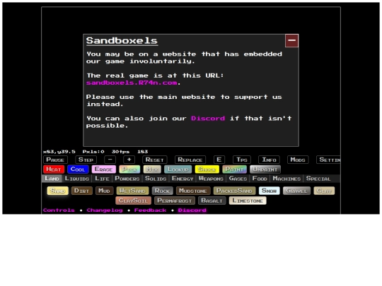The image size is (382, 286).
Task: Open the Discord link in the footer
Action: pos(192,210)
